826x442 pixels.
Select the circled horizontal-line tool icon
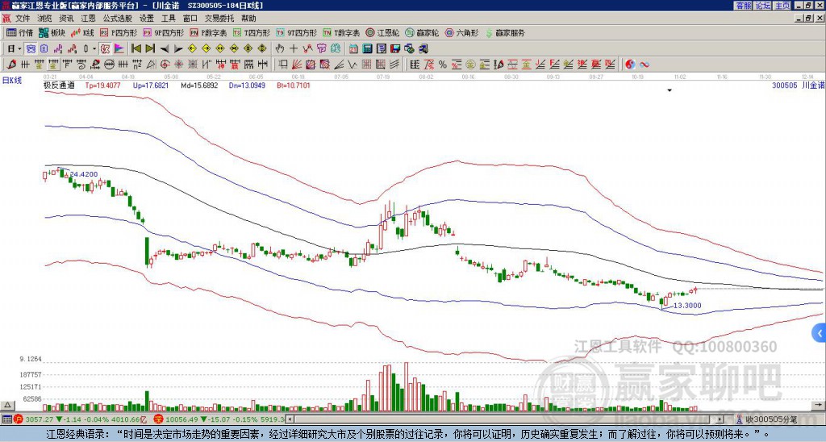pyautogui.click(x=109, y=65)
